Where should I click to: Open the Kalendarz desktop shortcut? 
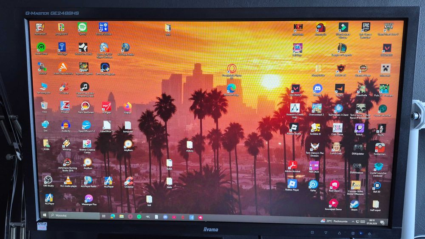40,29
